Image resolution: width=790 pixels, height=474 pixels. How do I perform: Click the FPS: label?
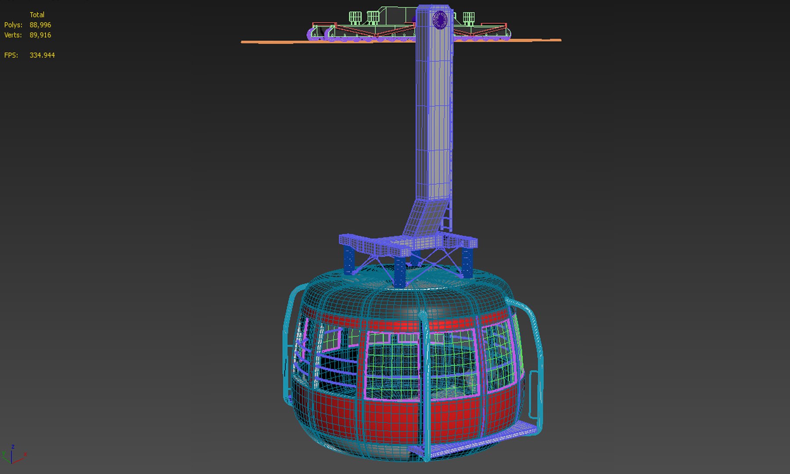point(11,55)
